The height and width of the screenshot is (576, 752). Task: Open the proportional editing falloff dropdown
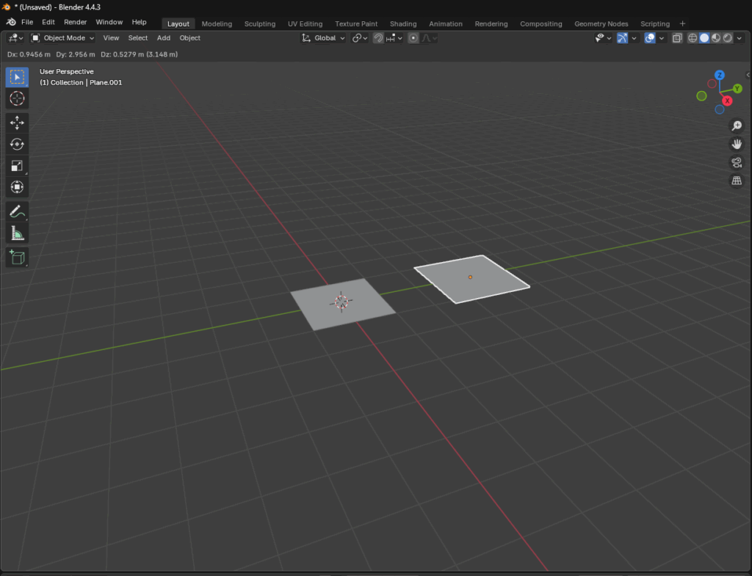tap(430, 38)
